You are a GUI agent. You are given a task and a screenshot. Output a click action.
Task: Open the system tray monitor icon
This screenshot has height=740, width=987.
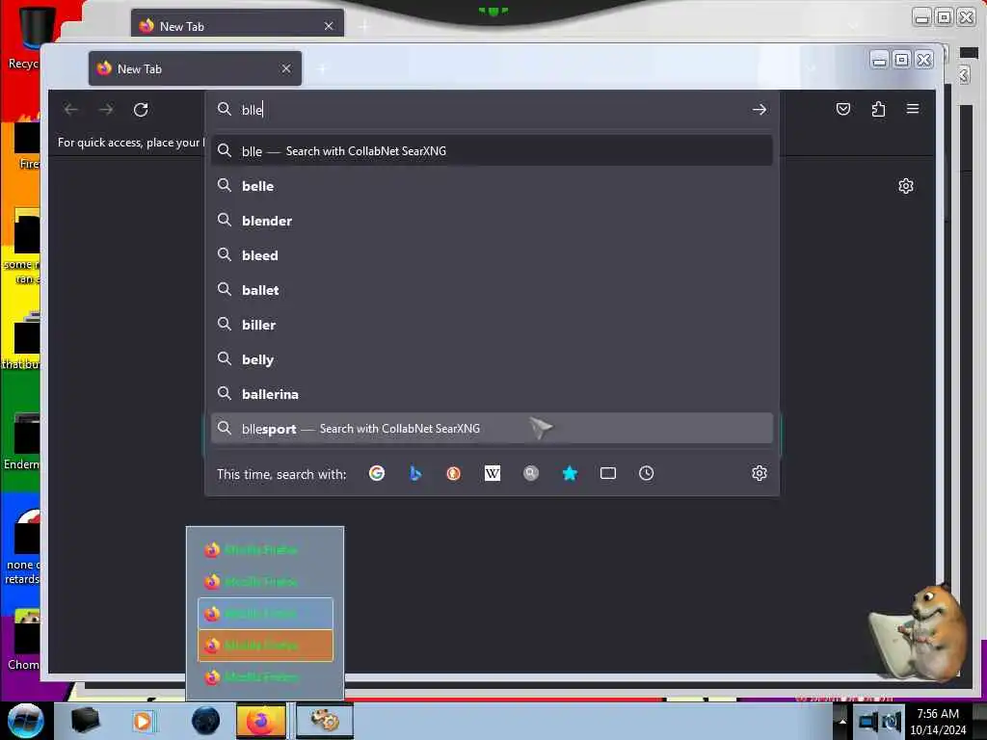click(x=867, y=722)
